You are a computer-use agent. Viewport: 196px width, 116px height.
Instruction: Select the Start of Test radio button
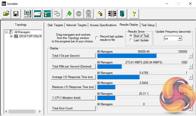click(131, 36)
